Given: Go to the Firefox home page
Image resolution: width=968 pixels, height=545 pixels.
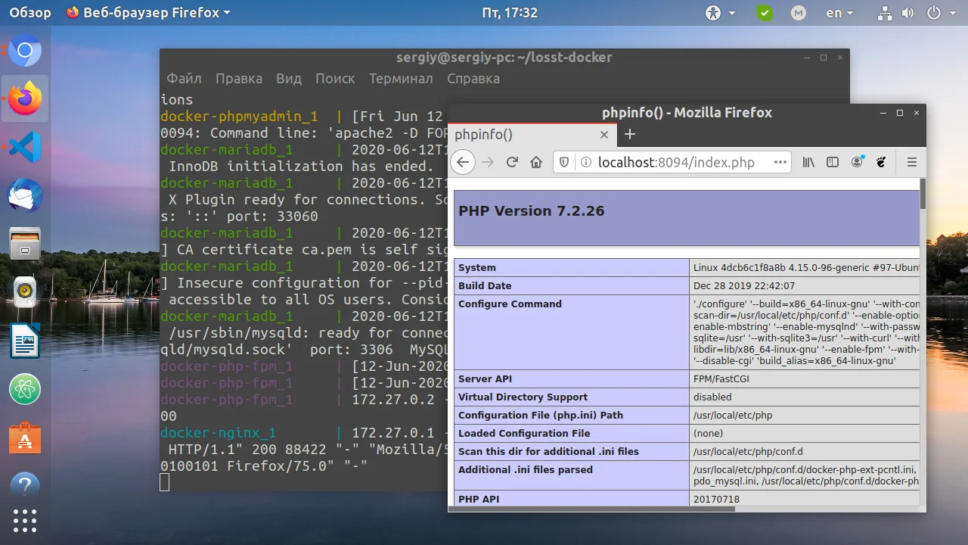Looking at the screenshot, I should (x=536, y=162).
